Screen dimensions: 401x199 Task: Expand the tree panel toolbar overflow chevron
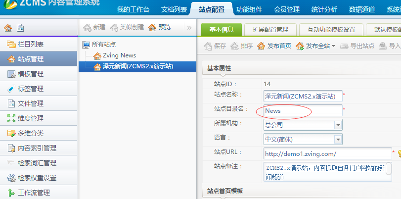click(188, 27)
